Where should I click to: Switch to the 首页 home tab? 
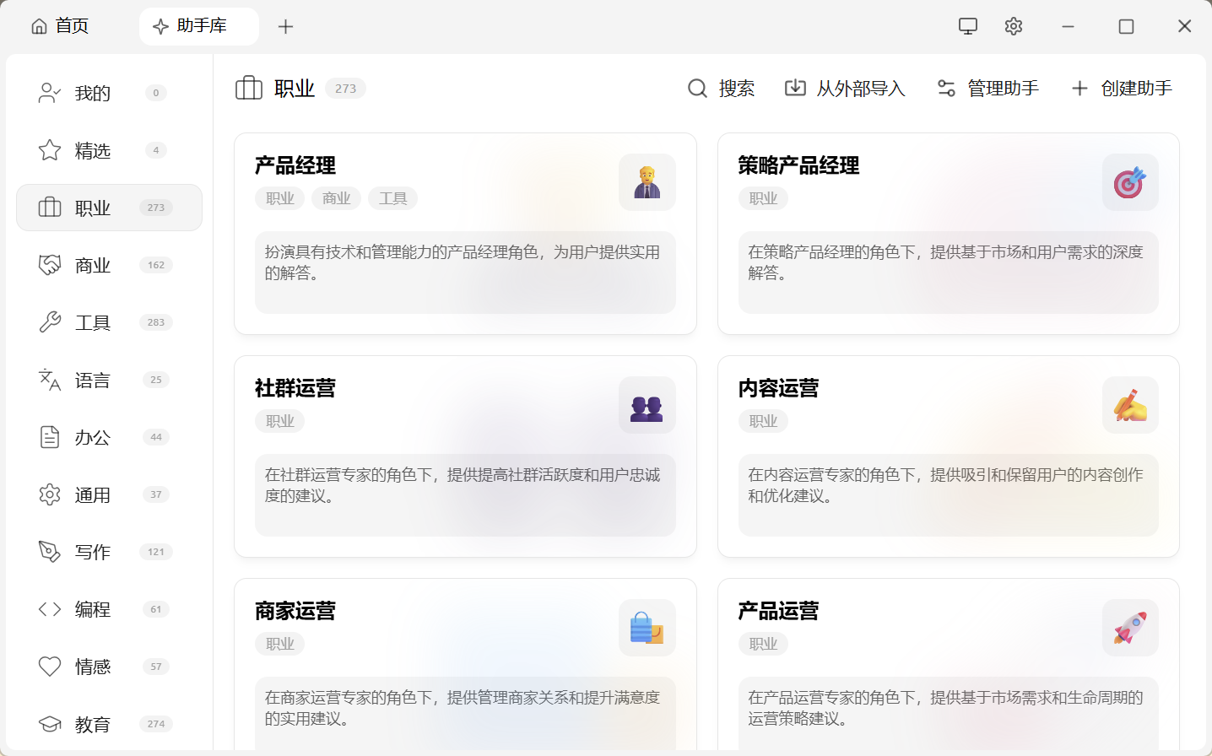pos(60,26)
